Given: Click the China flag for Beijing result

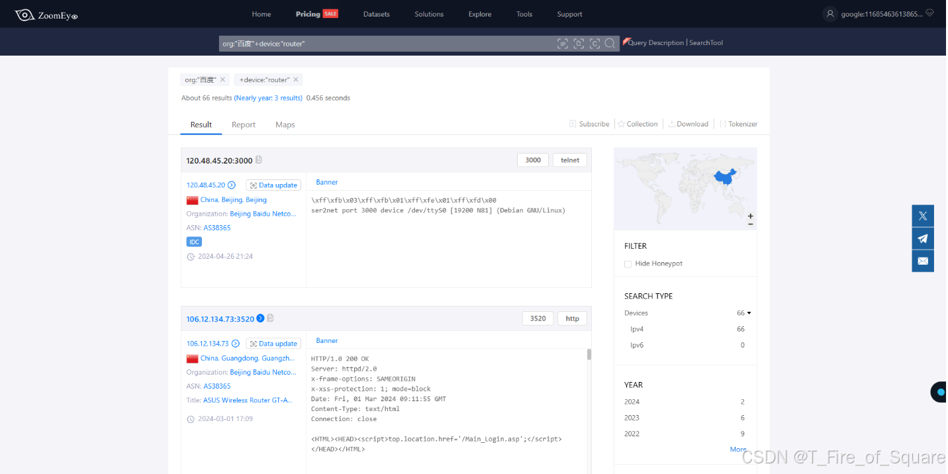Looking at the screenshot, I should tap(192, 200).
